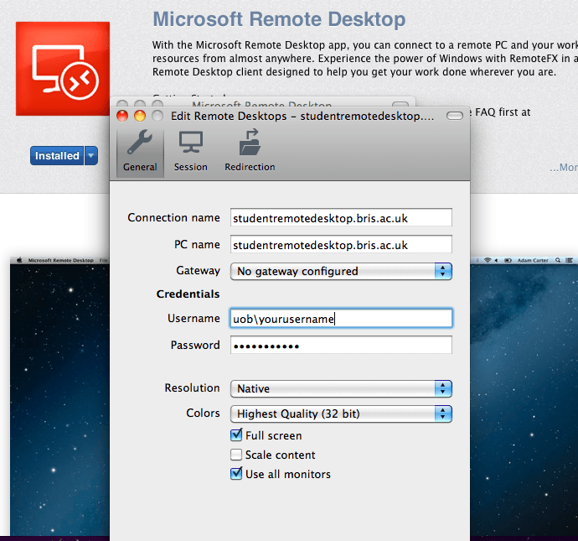The height and width of the screenshot is (541, 578).
Task: Open the General settings wrench tab
Action: point(140,151)
